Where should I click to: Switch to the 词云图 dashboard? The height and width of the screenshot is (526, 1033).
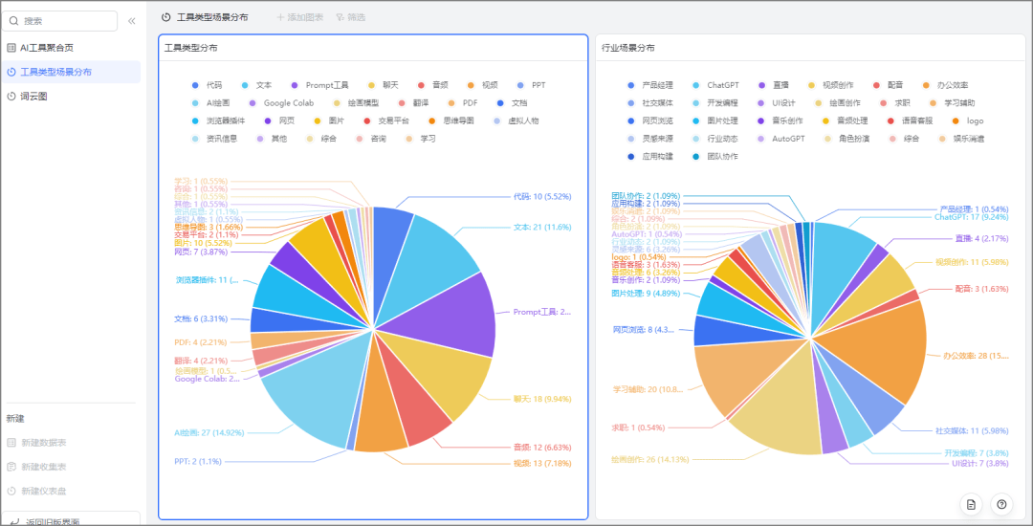(x=33, y=97)
